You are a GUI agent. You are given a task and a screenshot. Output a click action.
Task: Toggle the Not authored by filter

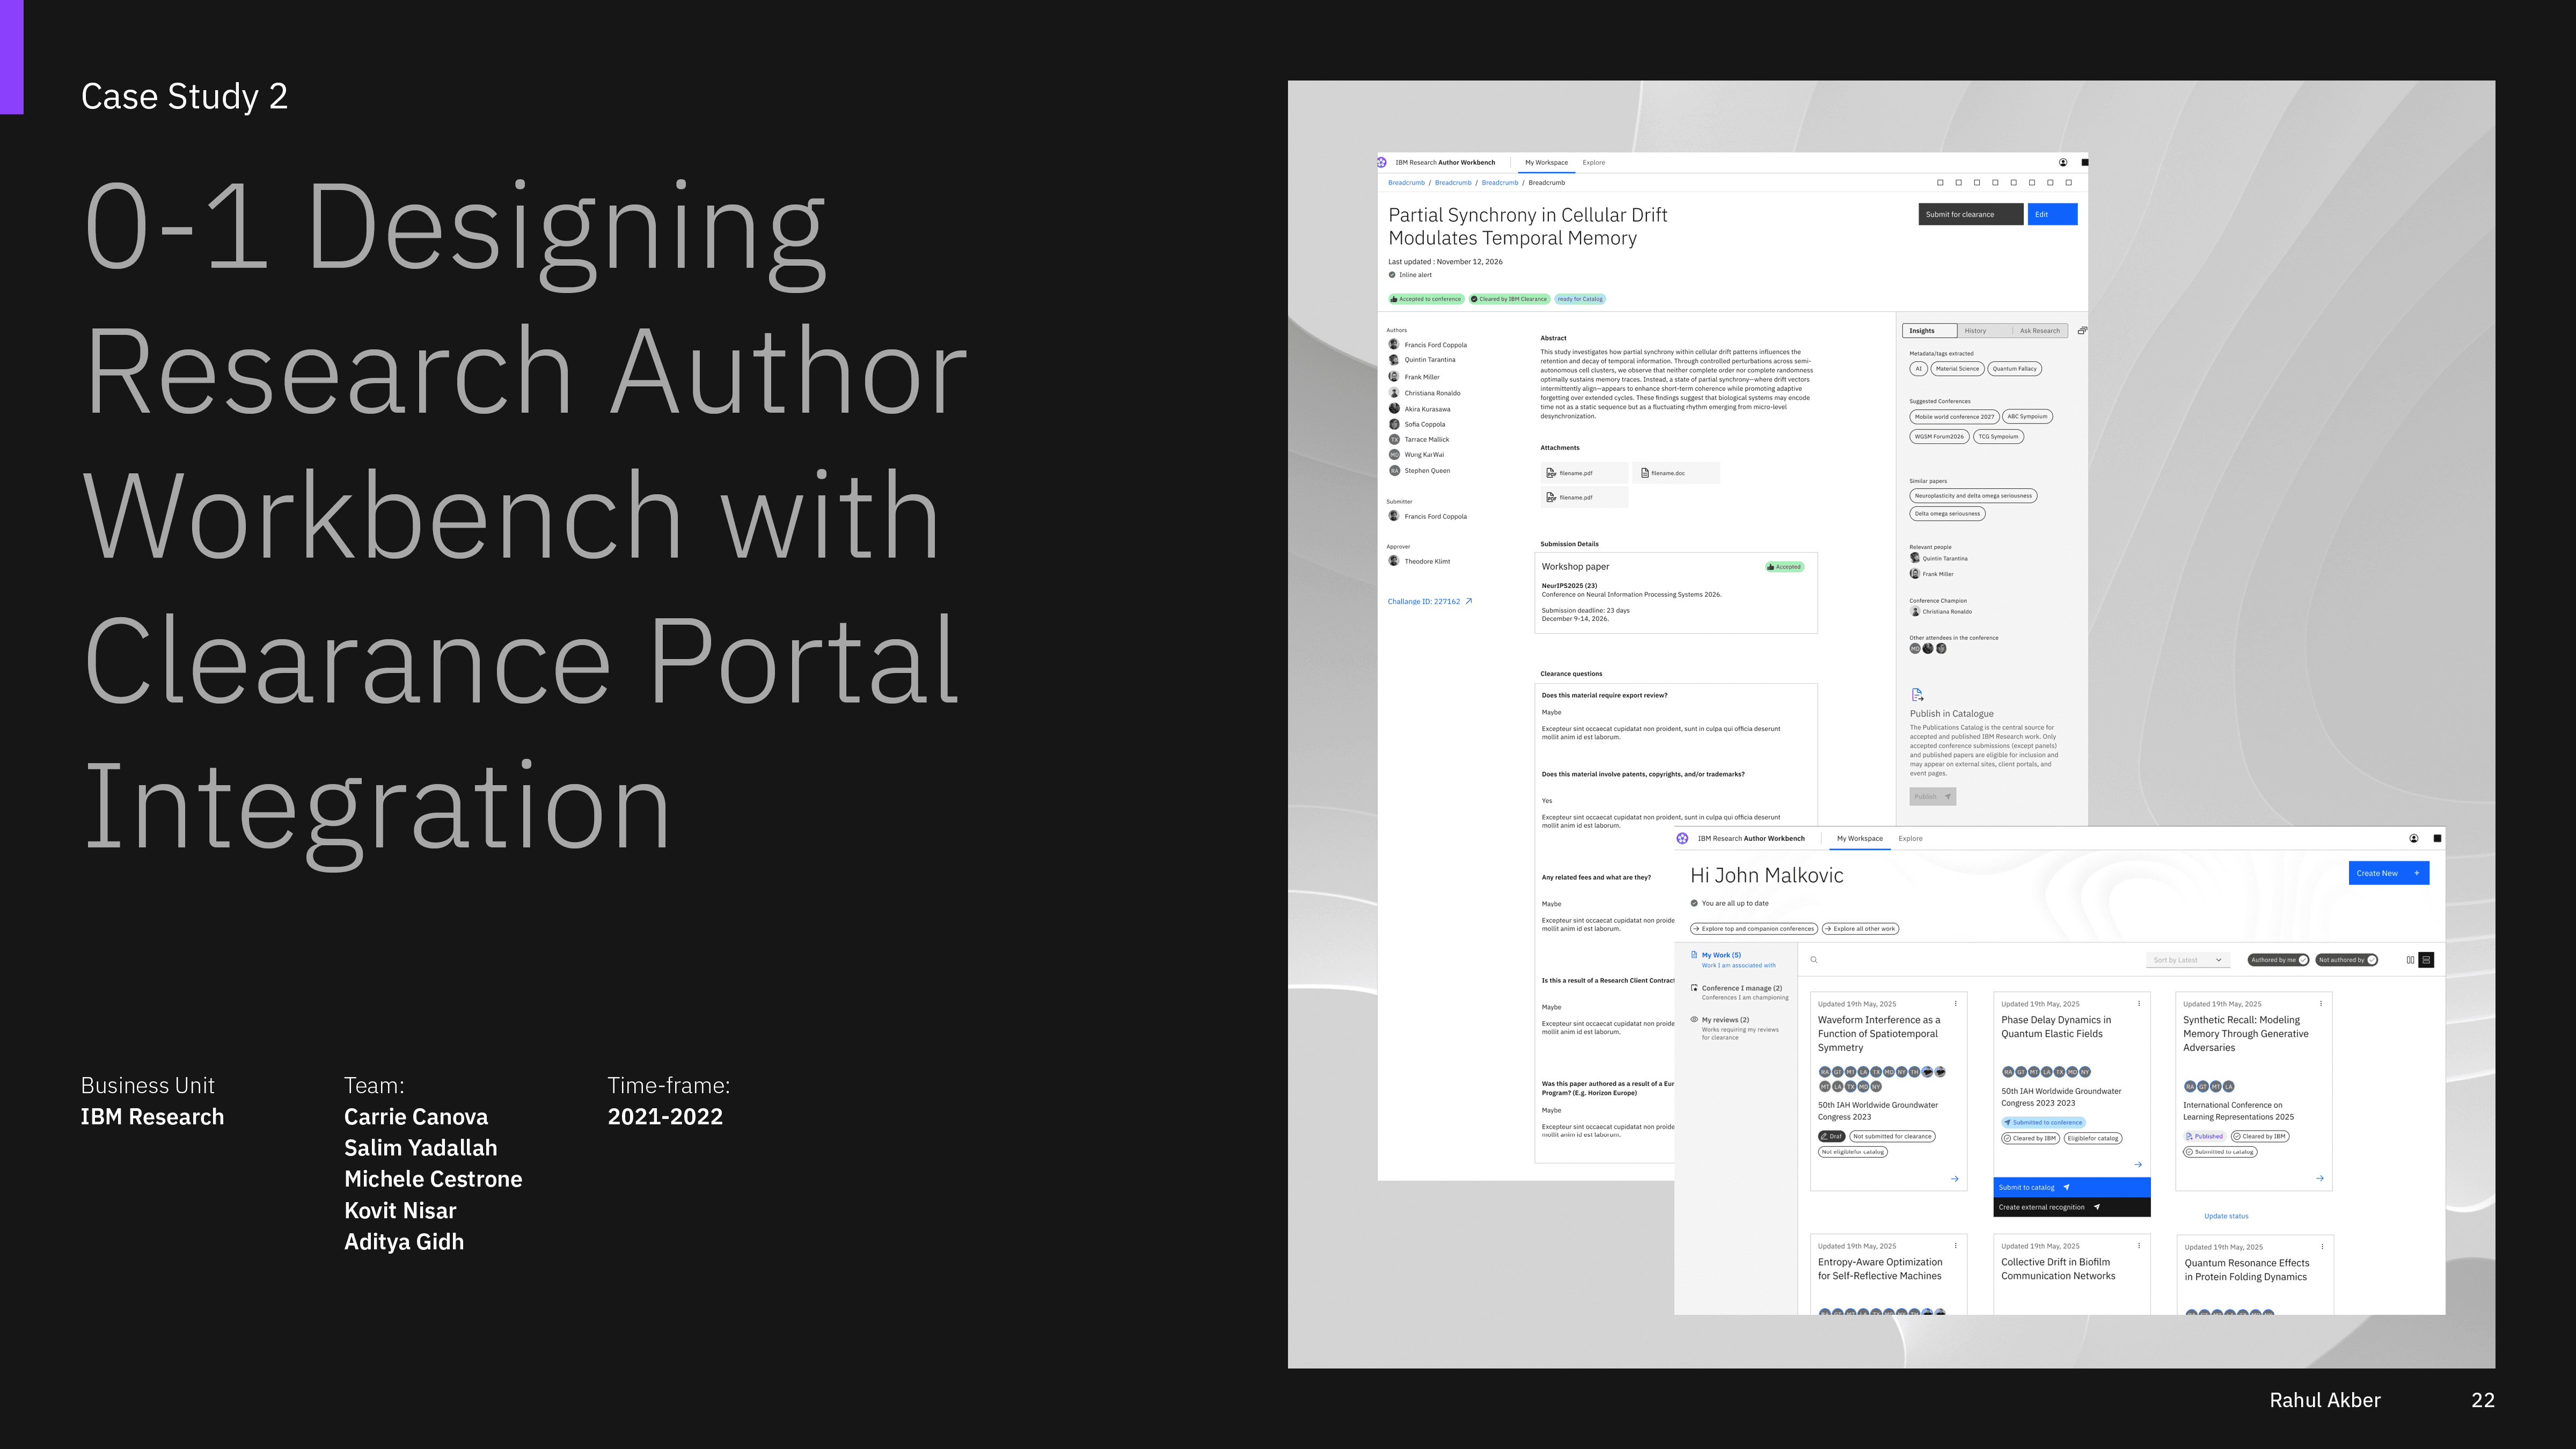pos(2346,960)
